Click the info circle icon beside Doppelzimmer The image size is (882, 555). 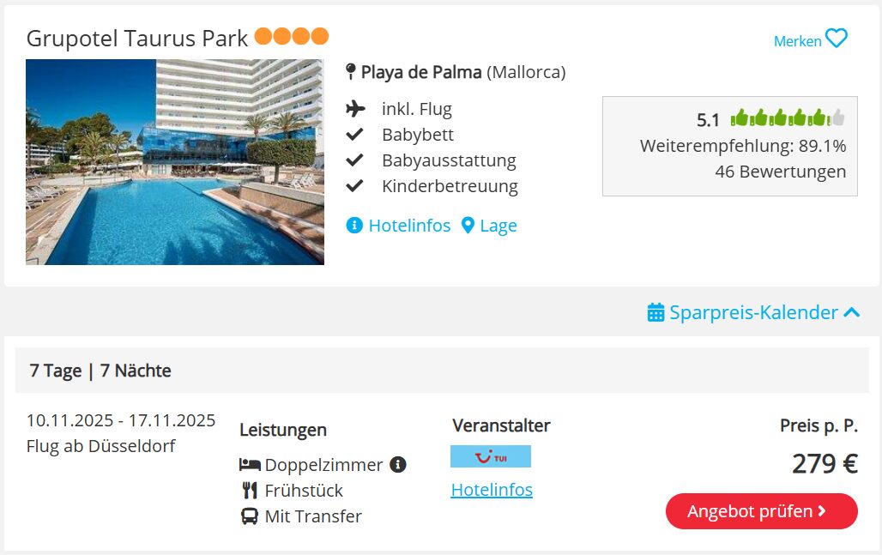(x=397, y=465)
